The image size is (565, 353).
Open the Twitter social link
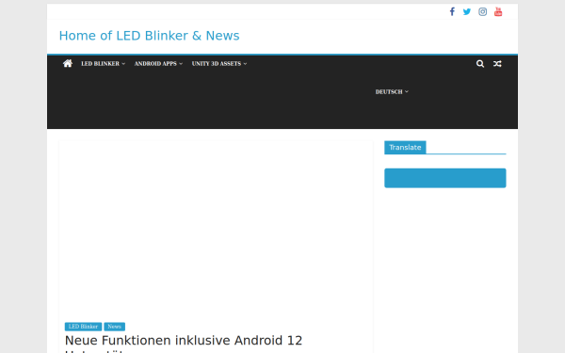(x=467, y=11)
